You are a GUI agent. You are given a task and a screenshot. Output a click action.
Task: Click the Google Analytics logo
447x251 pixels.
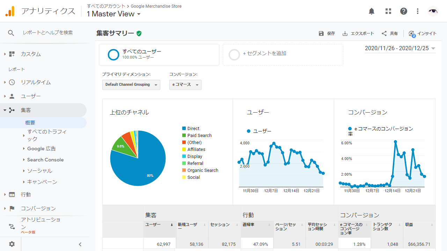(10, 11)
